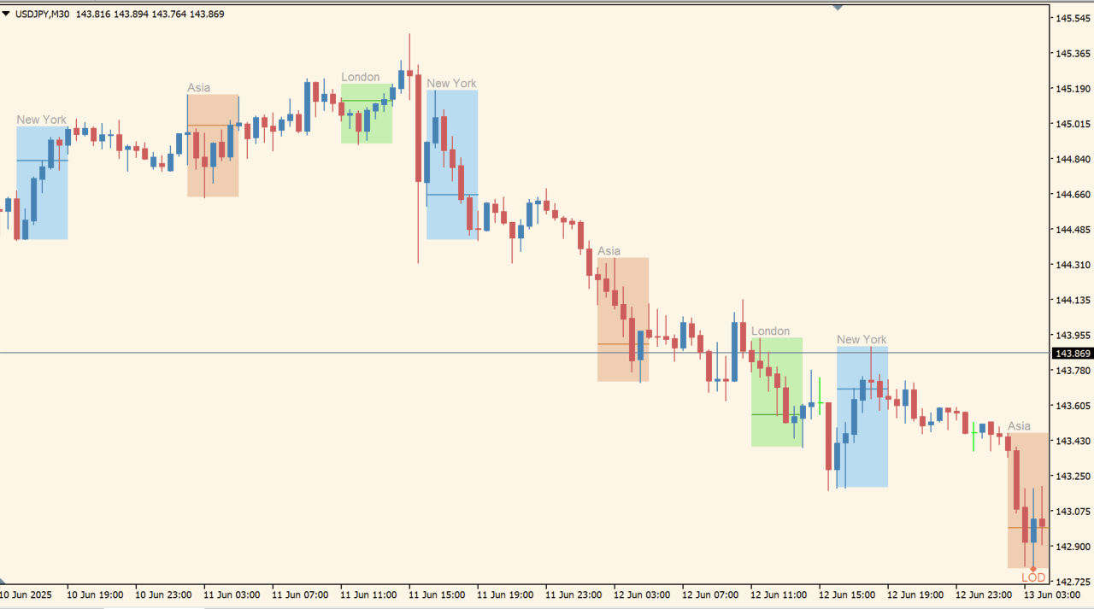The height and width of the screenshot is (609, 1094).
Task: Select the current price label 143.869
Action: (1072, 354)
